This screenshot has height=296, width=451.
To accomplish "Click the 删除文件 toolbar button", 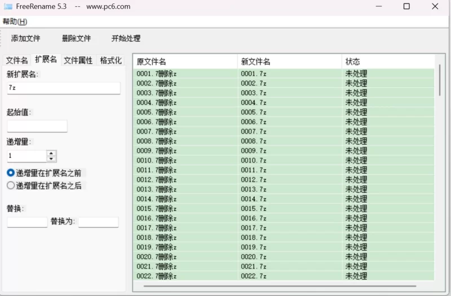I will tap(76, 39).
